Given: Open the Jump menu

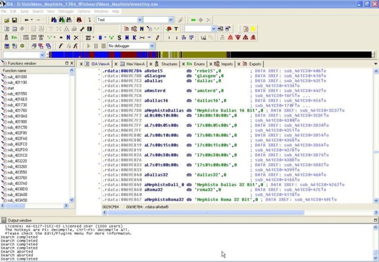Looking at the screenshot, I should 24,11.
